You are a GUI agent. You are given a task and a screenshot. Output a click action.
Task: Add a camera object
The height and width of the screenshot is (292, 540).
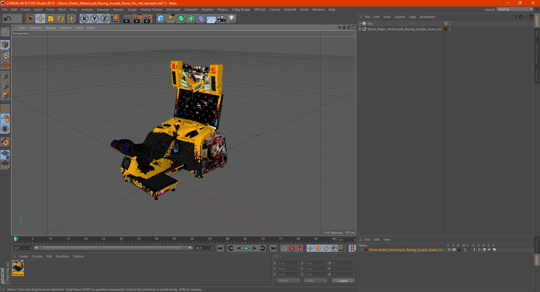pyautogui.click(x=222, y=19)
